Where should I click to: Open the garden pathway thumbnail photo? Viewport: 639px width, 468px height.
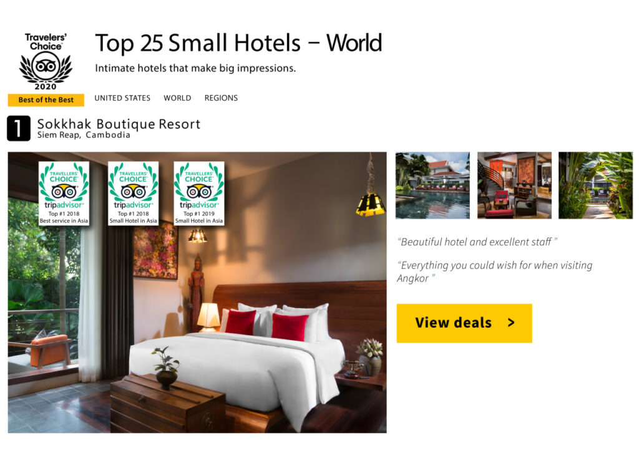point(595,185)
